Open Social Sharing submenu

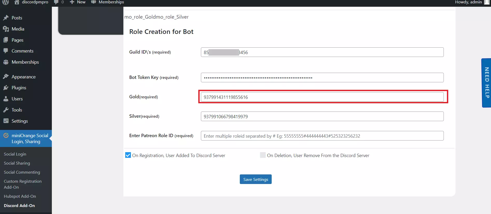(x=17, y=163)
